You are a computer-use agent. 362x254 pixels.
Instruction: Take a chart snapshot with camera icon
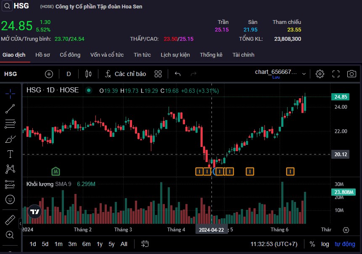click(351, 74)
